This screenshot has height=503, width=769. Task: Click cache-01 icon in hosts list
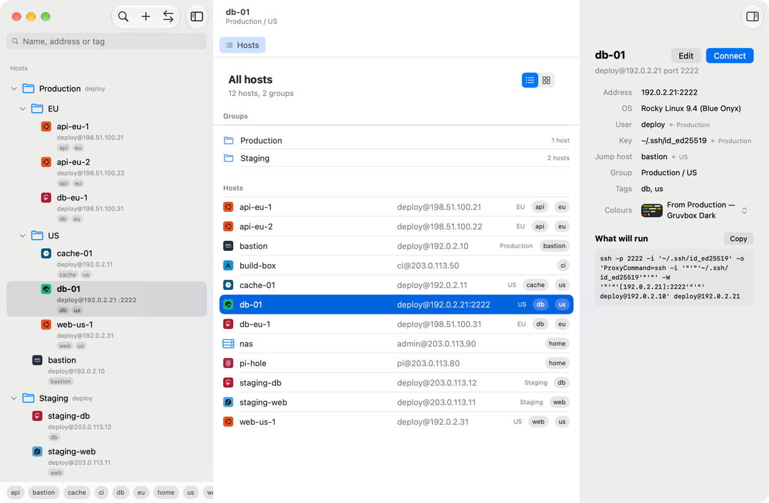click(228, 286)
